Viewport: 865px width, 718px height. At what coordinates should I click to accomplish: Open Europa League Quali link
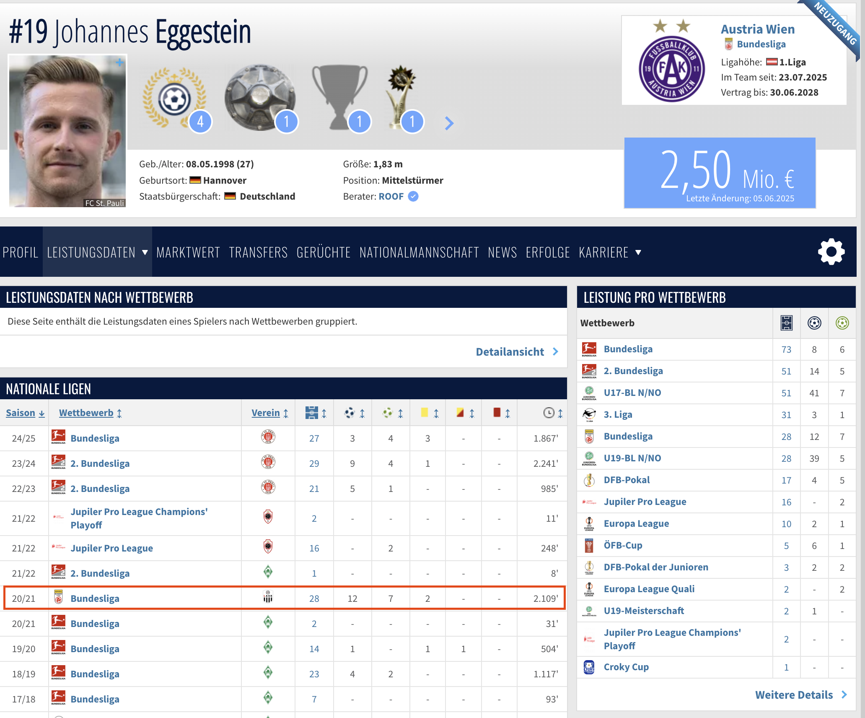pyautogui.click(x=649, y=589)
